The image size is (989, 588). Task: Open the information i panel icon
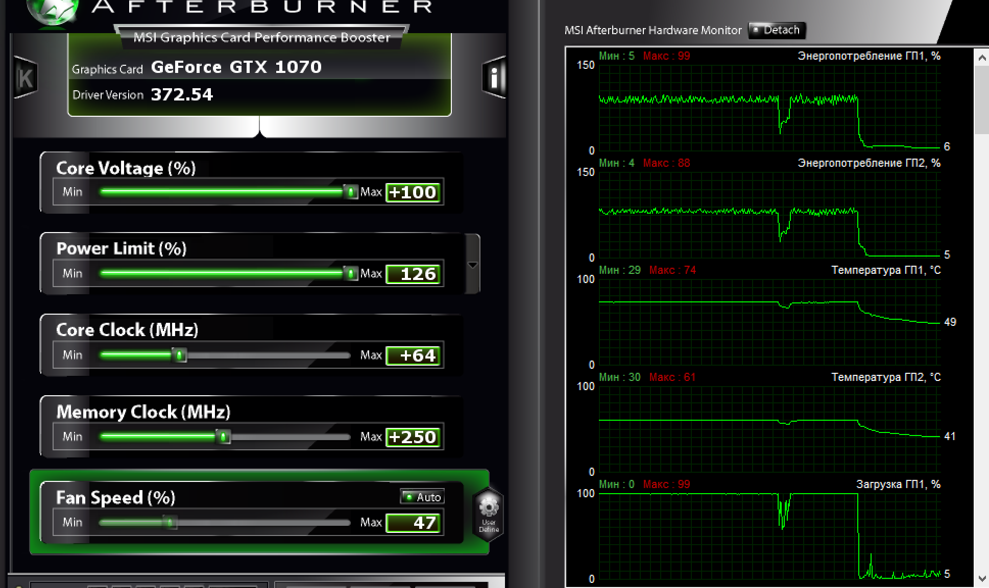coord(493,78)
